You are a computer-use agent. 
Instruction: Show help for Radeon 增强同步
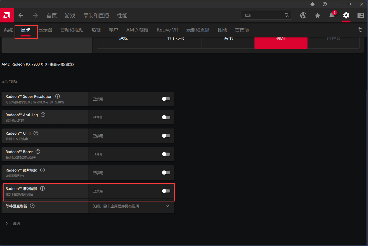(x=42, y=188)
